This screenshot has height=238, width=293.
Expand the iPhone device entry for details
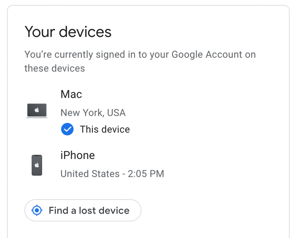coord(77,155)
